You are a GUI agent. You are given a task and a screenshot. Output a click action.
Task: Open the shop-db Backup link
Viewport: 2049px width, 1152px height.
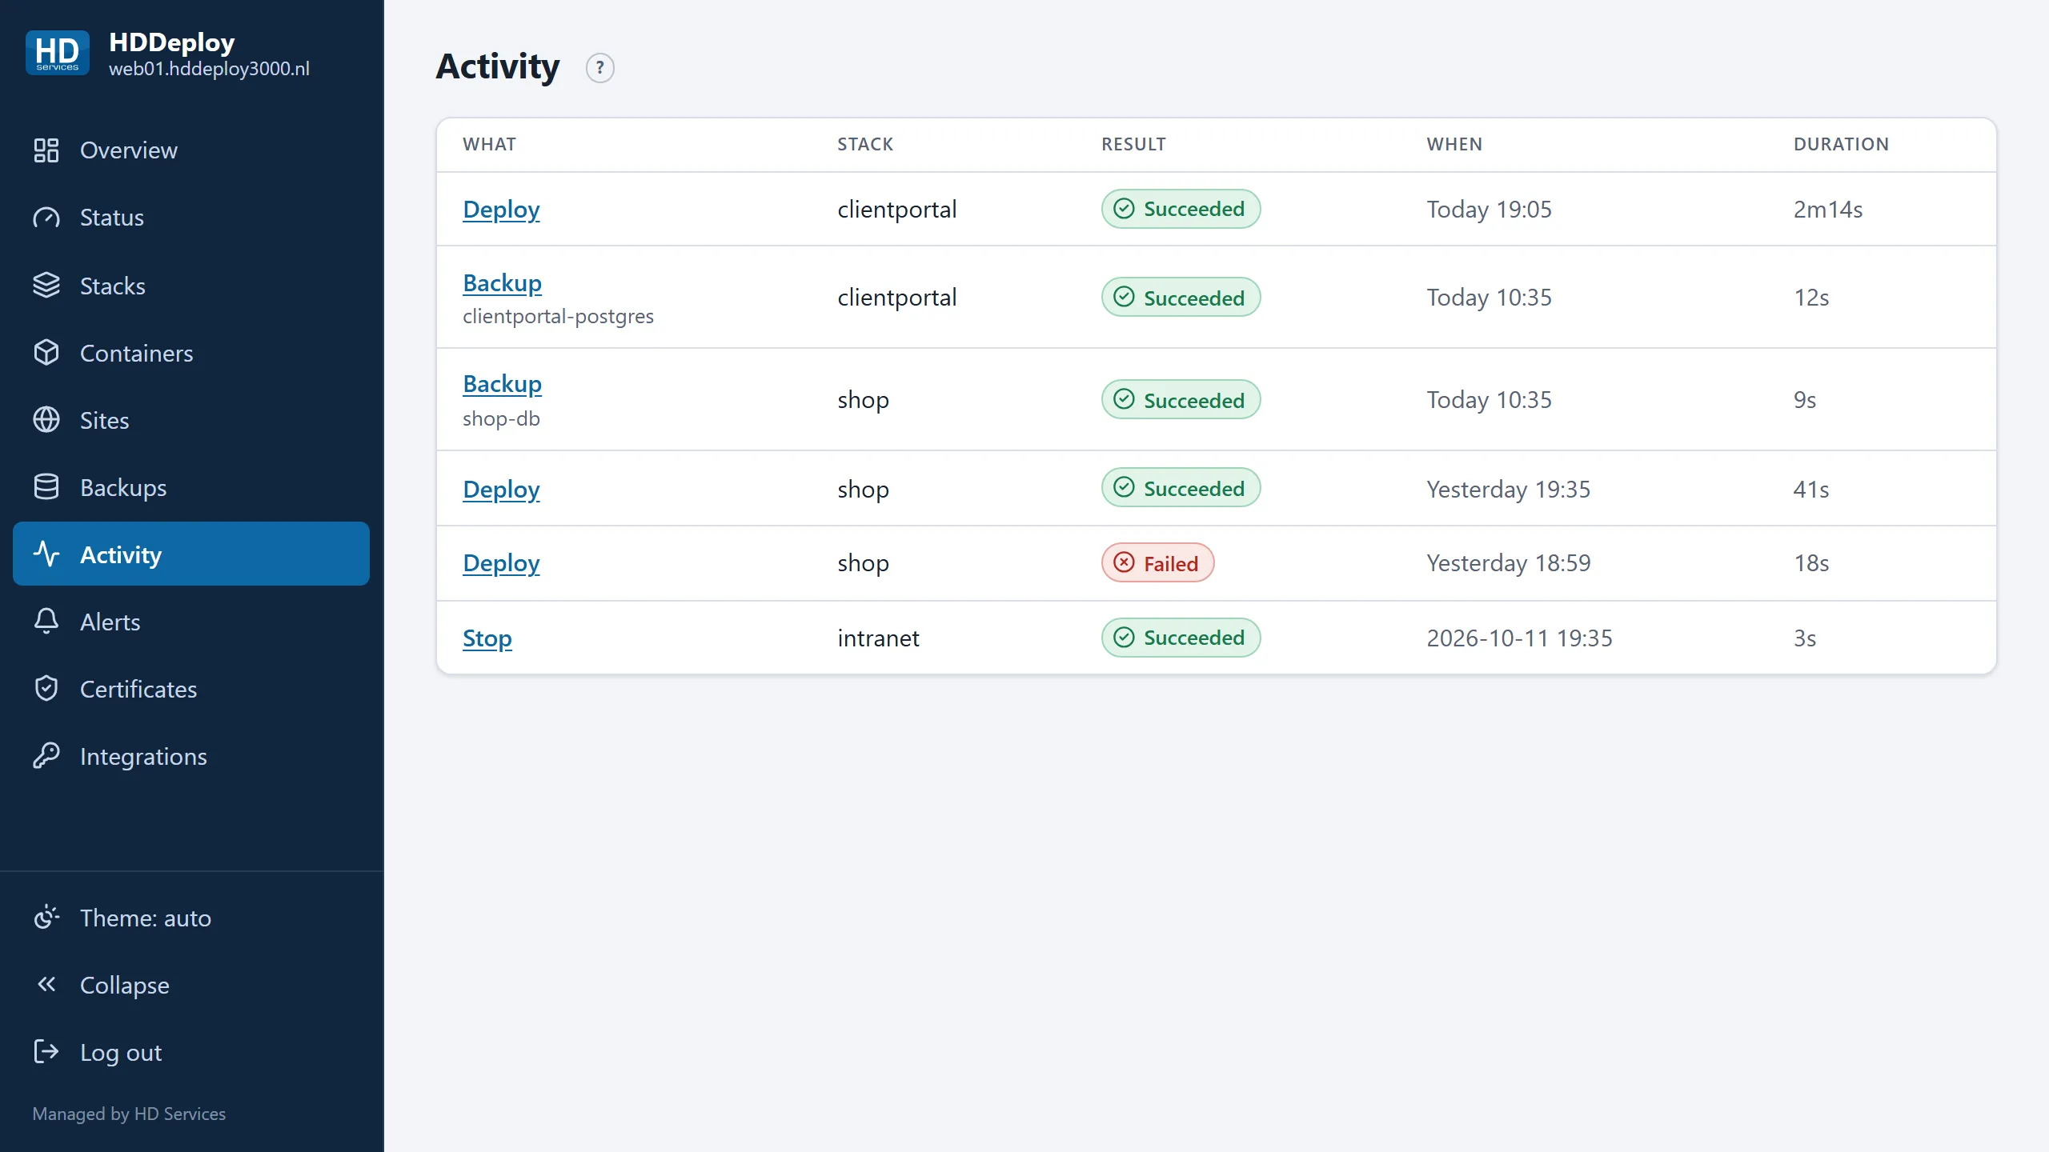502,384
